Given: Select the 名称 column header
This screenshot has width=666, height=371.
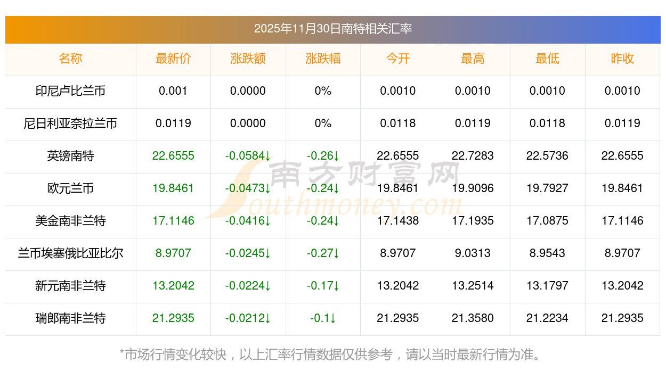Looking at the screenshot, I should [71, 59].
